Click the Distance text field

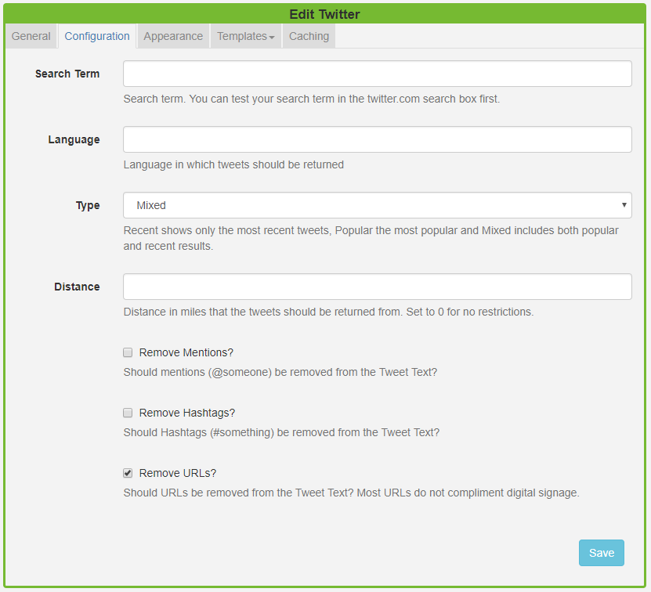click(377, 287)
